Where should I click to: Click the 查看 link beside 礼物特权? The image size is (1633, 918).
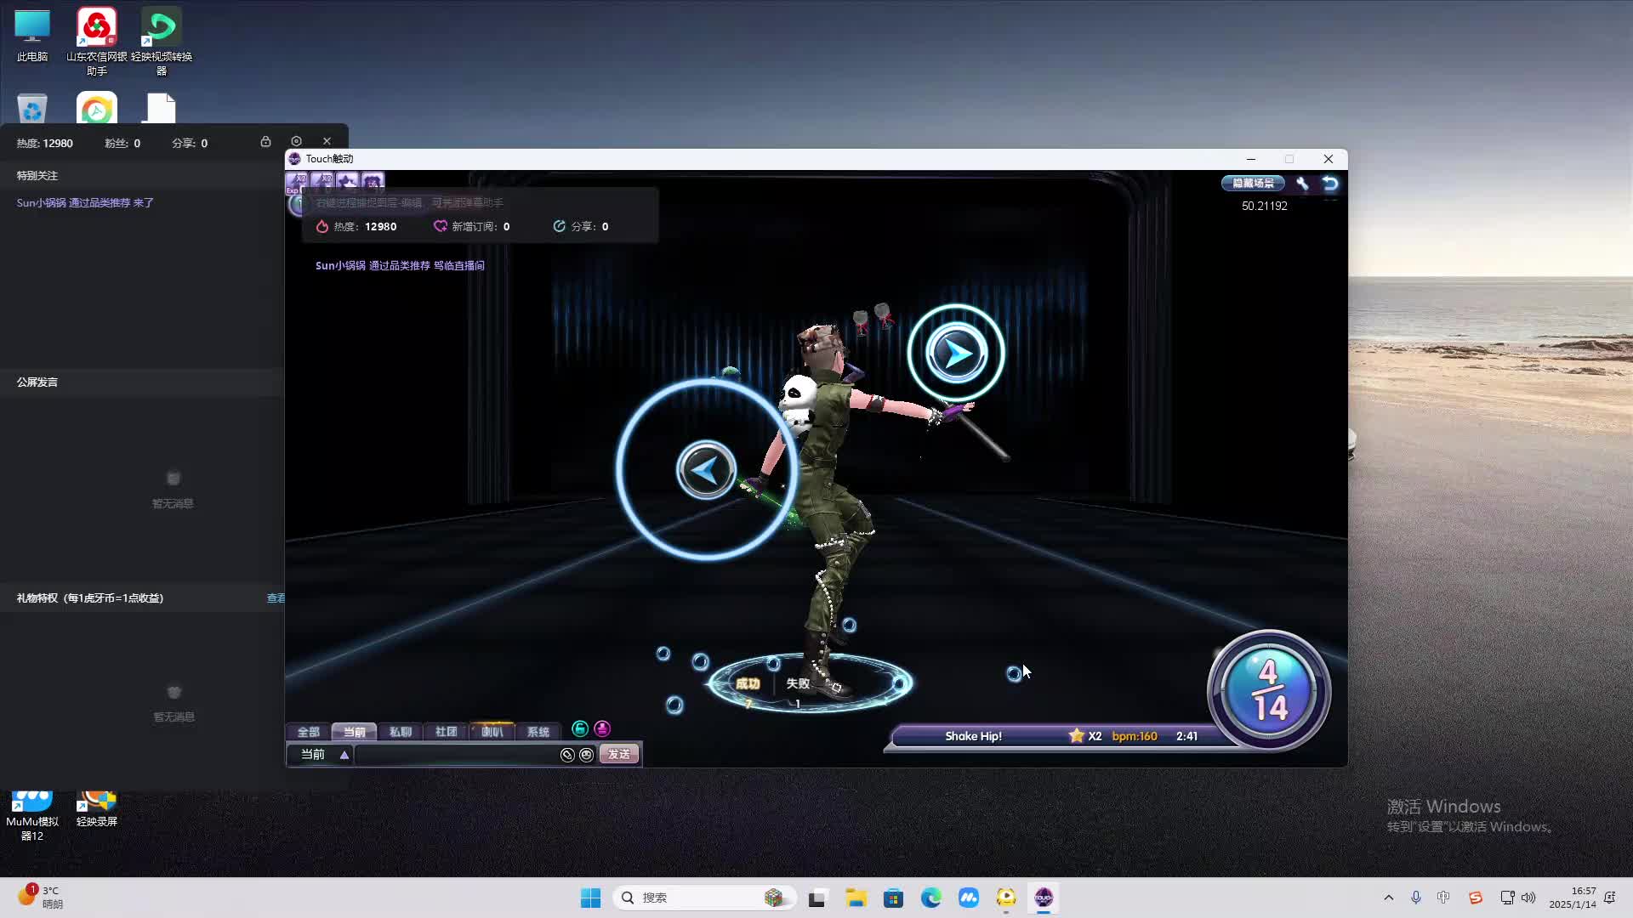[276, 598]
